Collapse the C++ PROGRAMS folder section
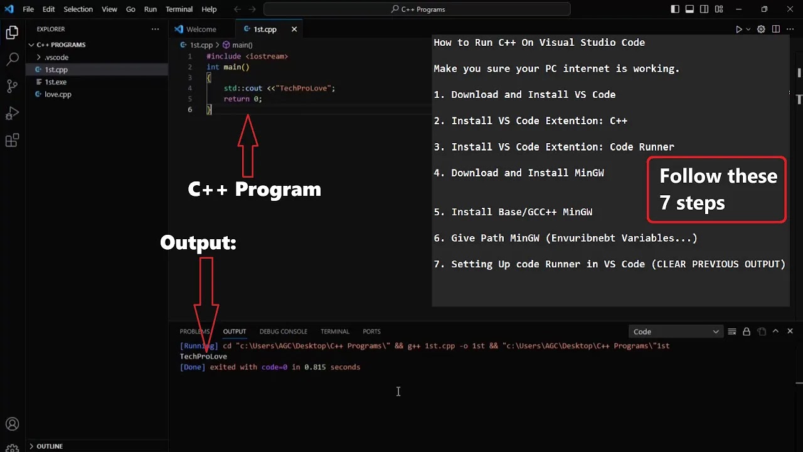The width and height of the screenshot is (803, 452). pos(97,45)
